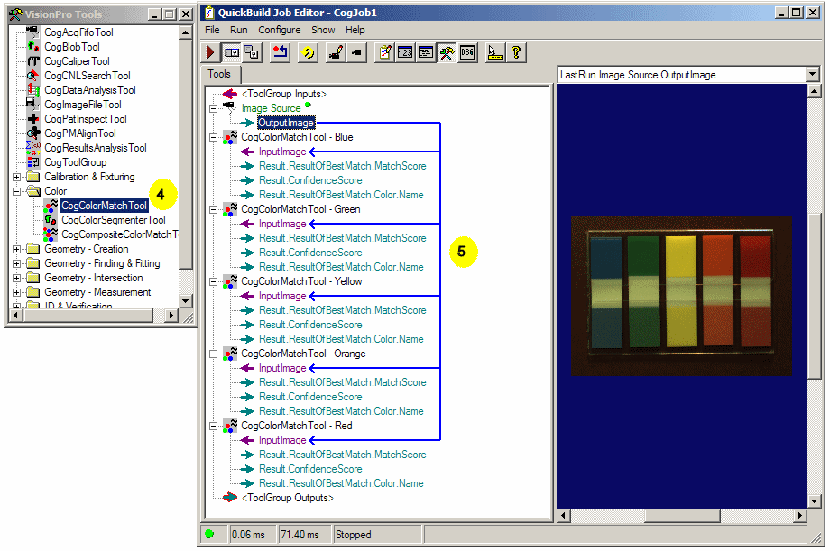The image size is (830, 551).
Task: Click the 123 numeric display toolbar icon
Action: click(403, 52)
